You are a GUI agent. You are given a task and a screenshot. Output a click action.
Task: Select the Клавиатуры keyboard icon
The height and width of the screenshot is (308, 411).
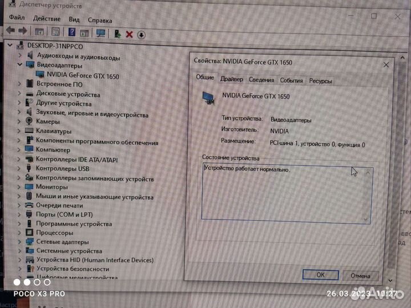coord(29,130)
